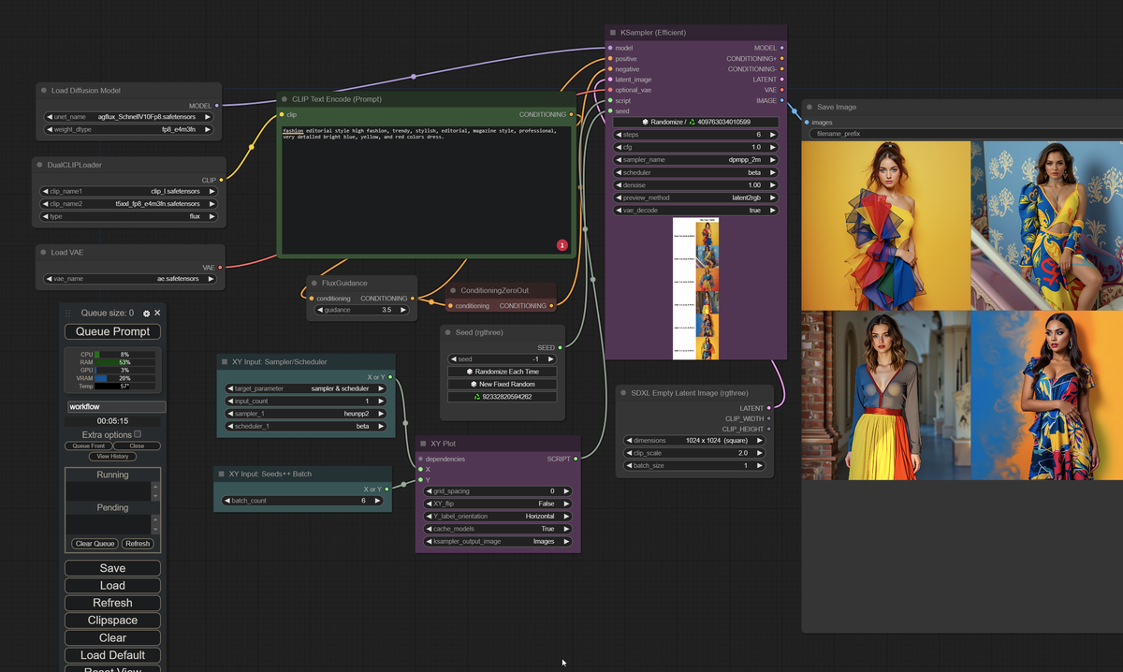Collapse ConditioningZeroOut node title dot
1123x672 pixels.
(454, 290)
